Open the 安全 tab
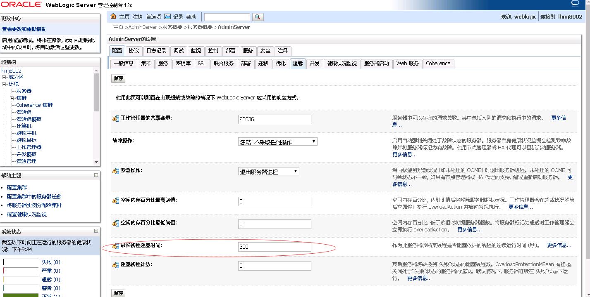The image size is (590, 297). 265,51
